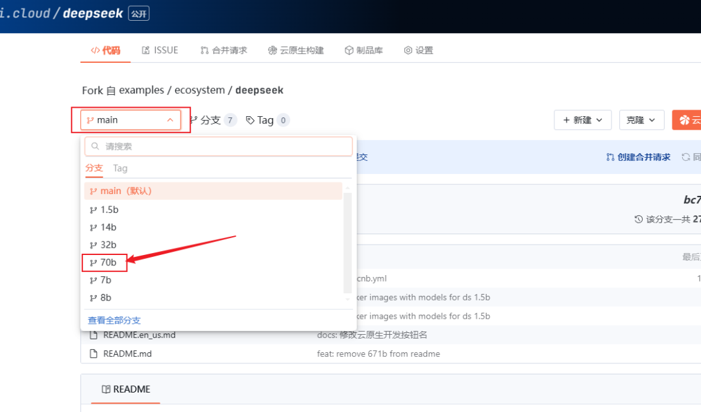
Task: Click the history clock icon near 该分支一共
Action: coord(638,219)
